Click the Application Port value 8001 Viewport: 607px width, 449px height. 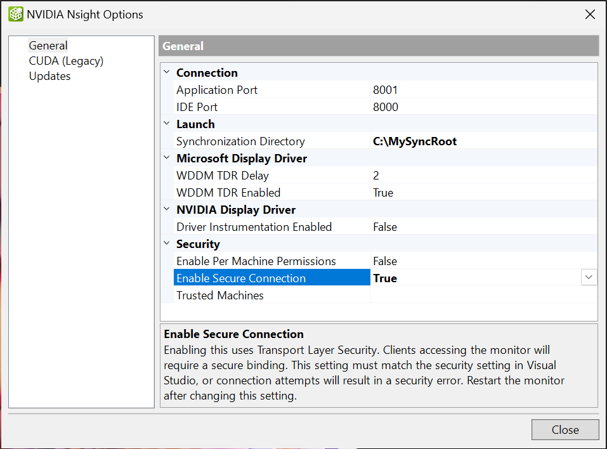tap(483, 90)
